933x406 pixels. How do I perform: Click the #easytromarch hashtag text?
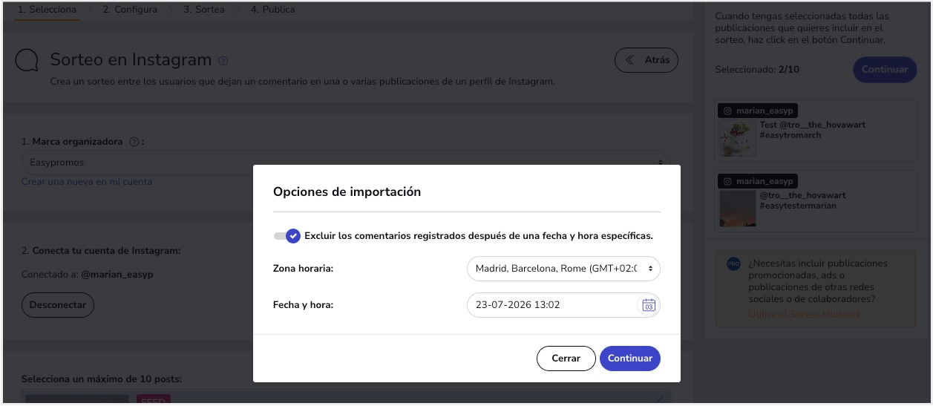[790, 135]
